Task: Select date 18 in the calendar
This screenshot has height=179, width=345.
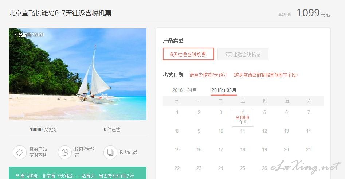Action: [x=243, y=149]
